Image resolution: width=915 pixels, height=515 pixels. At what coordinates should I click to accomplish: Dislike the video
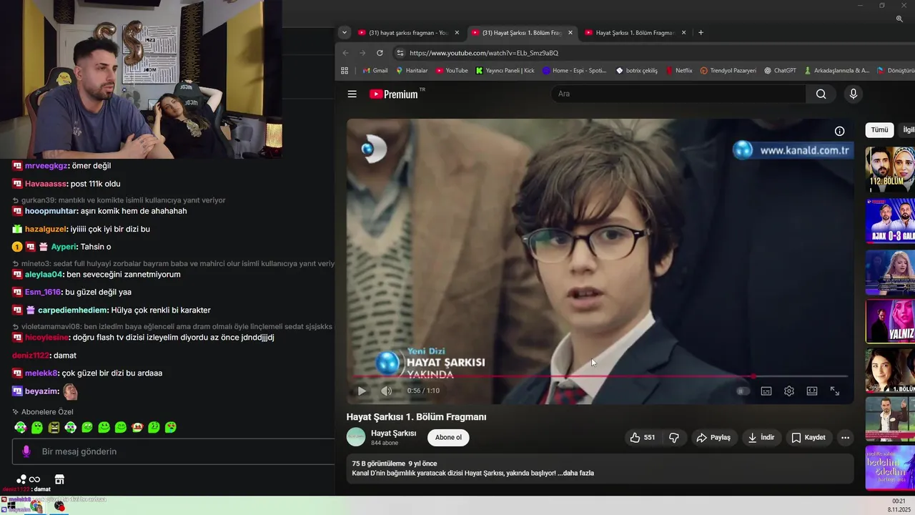click(x=673, y=437)
